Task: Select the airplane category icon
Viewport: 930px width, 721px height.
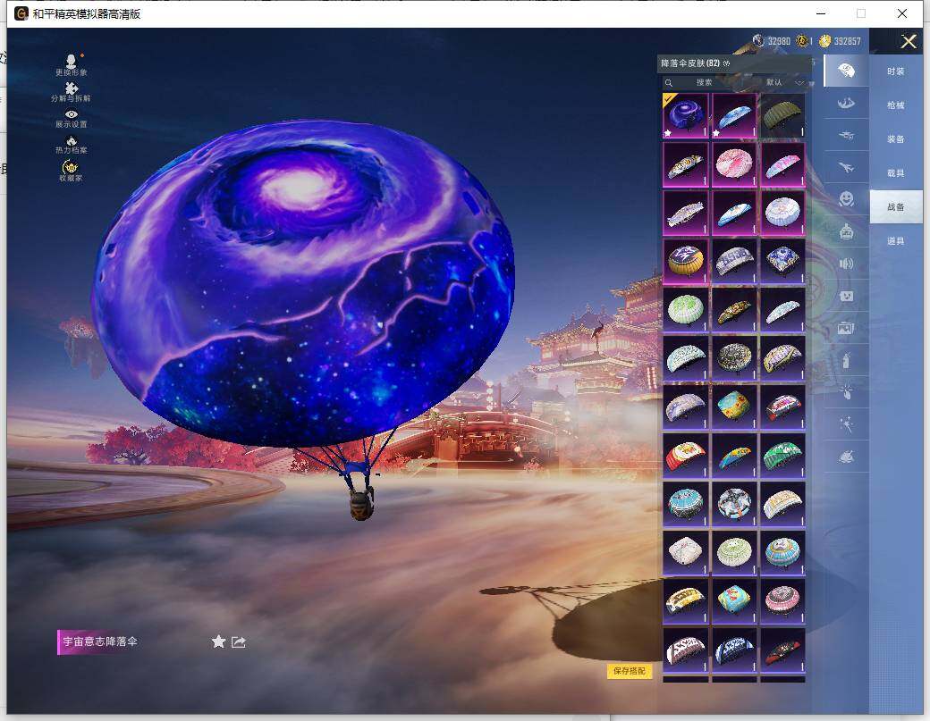Action: (x=846, y=167)
